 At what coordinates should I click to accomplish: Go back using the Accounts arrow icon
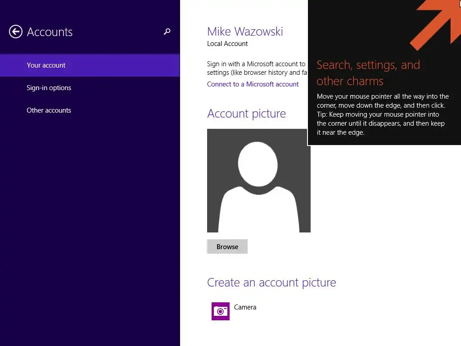point(16,32)
